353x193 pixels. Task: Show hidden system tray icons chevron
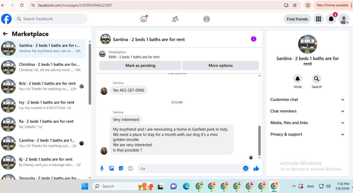[294, 186]
